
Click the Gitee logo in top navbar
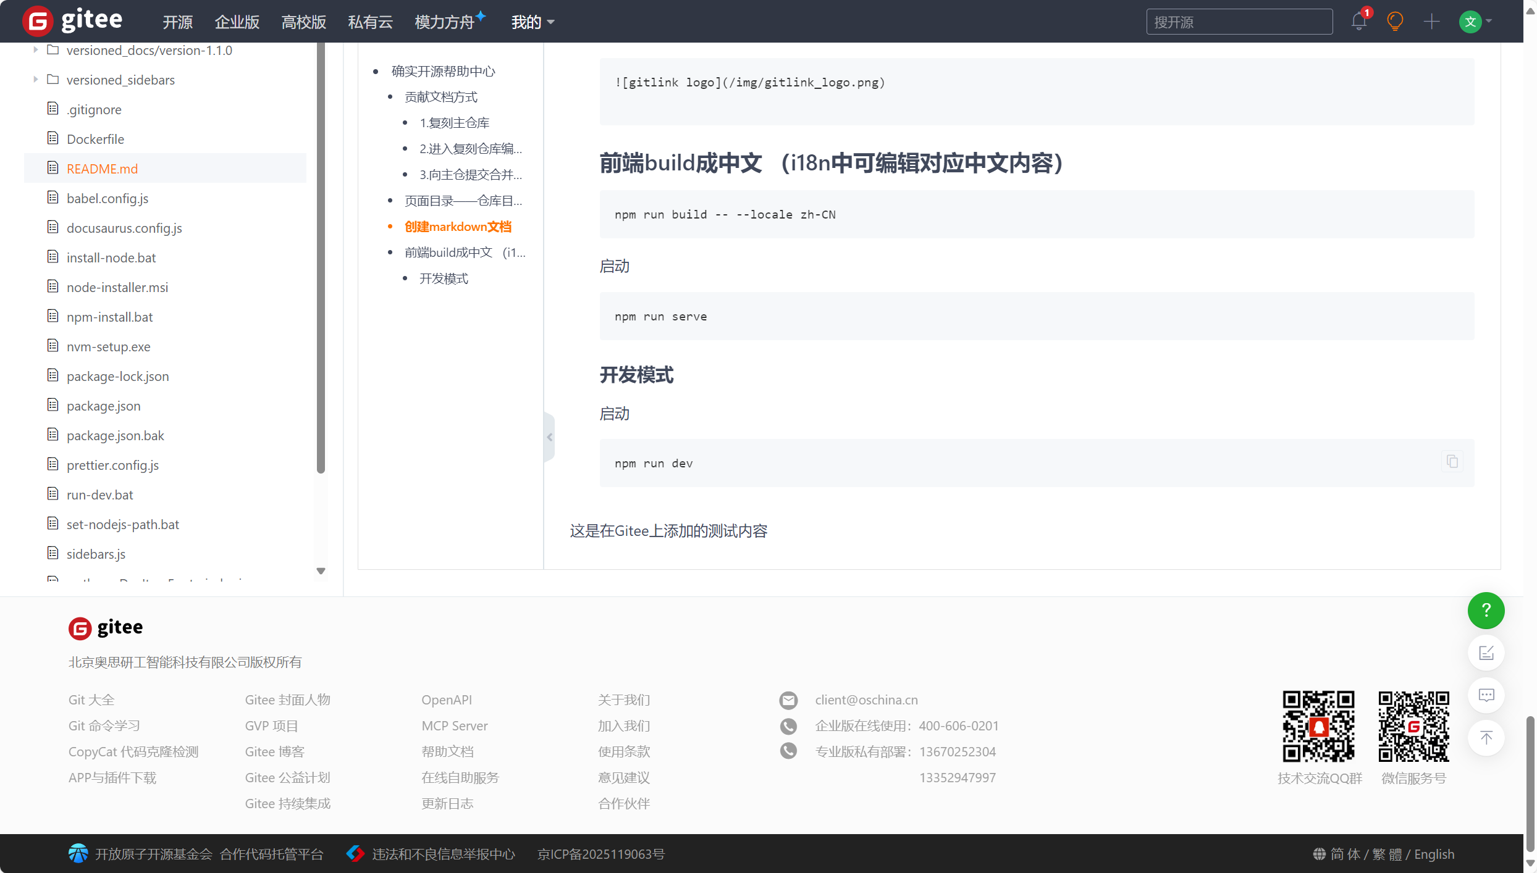point(72,21)
